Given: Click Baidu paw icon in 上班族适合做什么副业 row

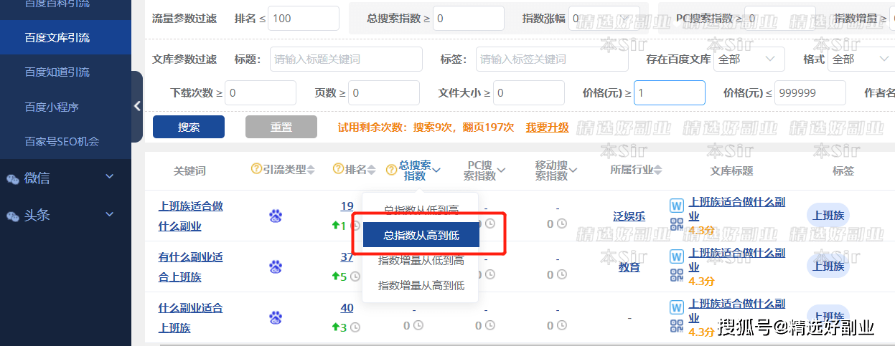Looking at the screenshot, I should (x=276, y=216).
